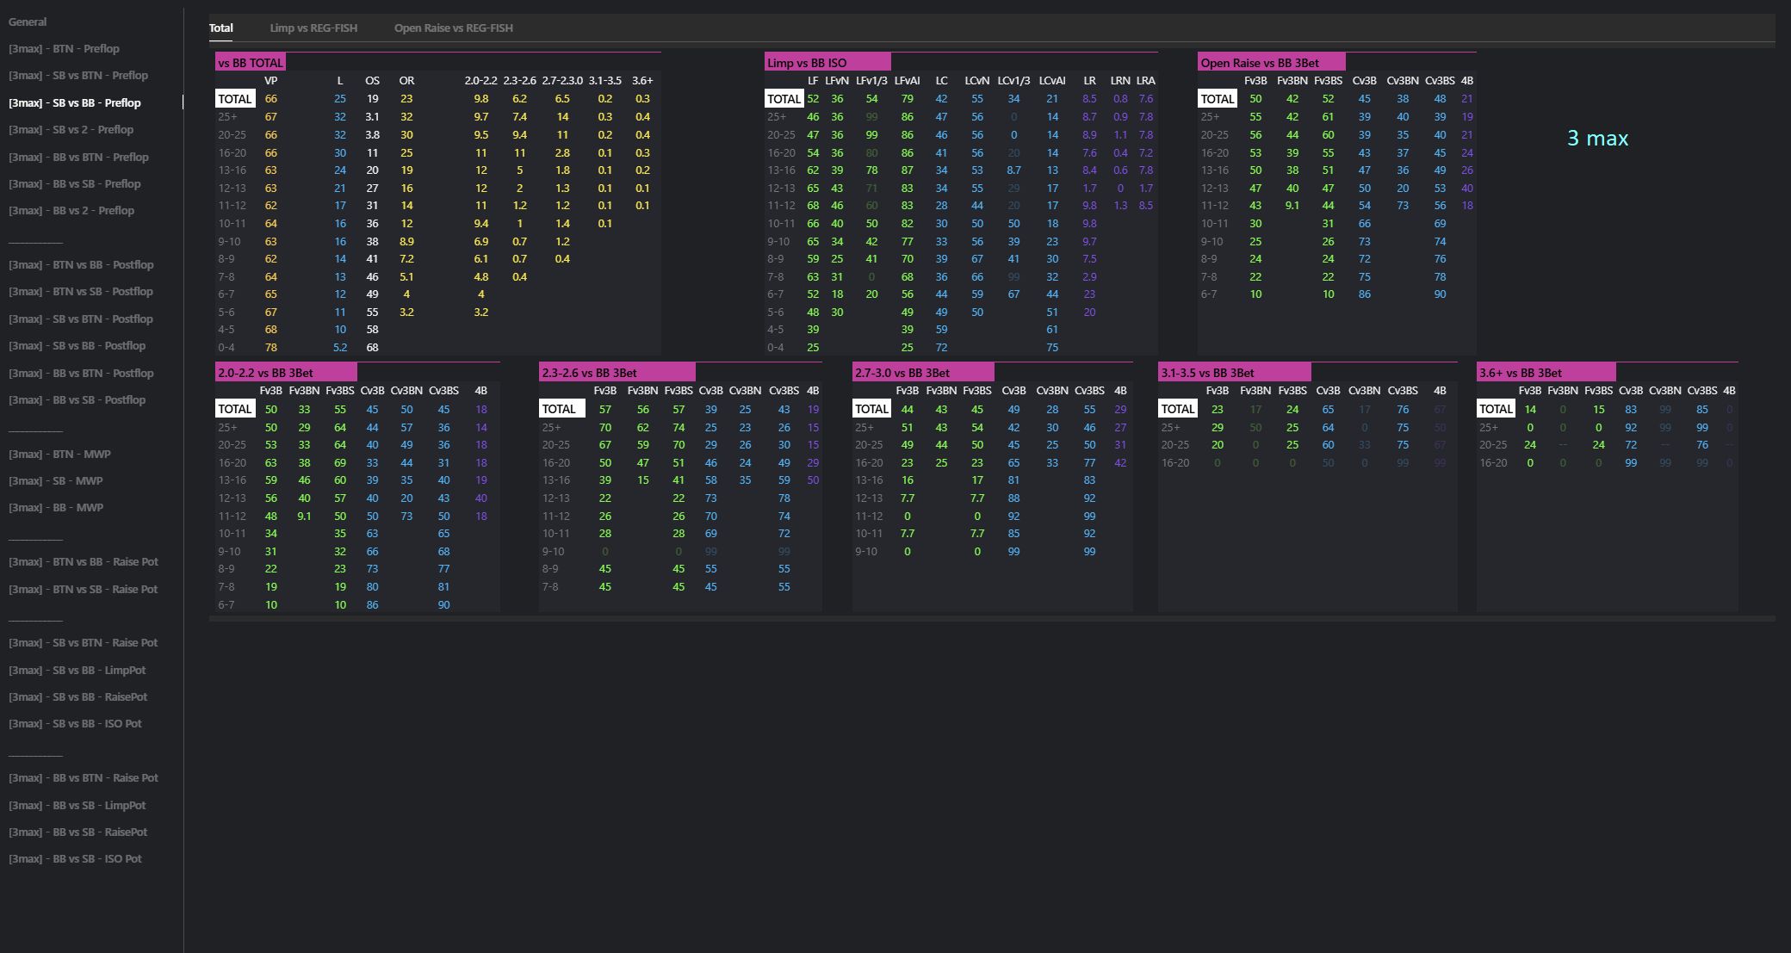Switch to Limp vs REG-FISH tab
The height and width of the screenshot is (953, 1791).
[x=313, y=28]
